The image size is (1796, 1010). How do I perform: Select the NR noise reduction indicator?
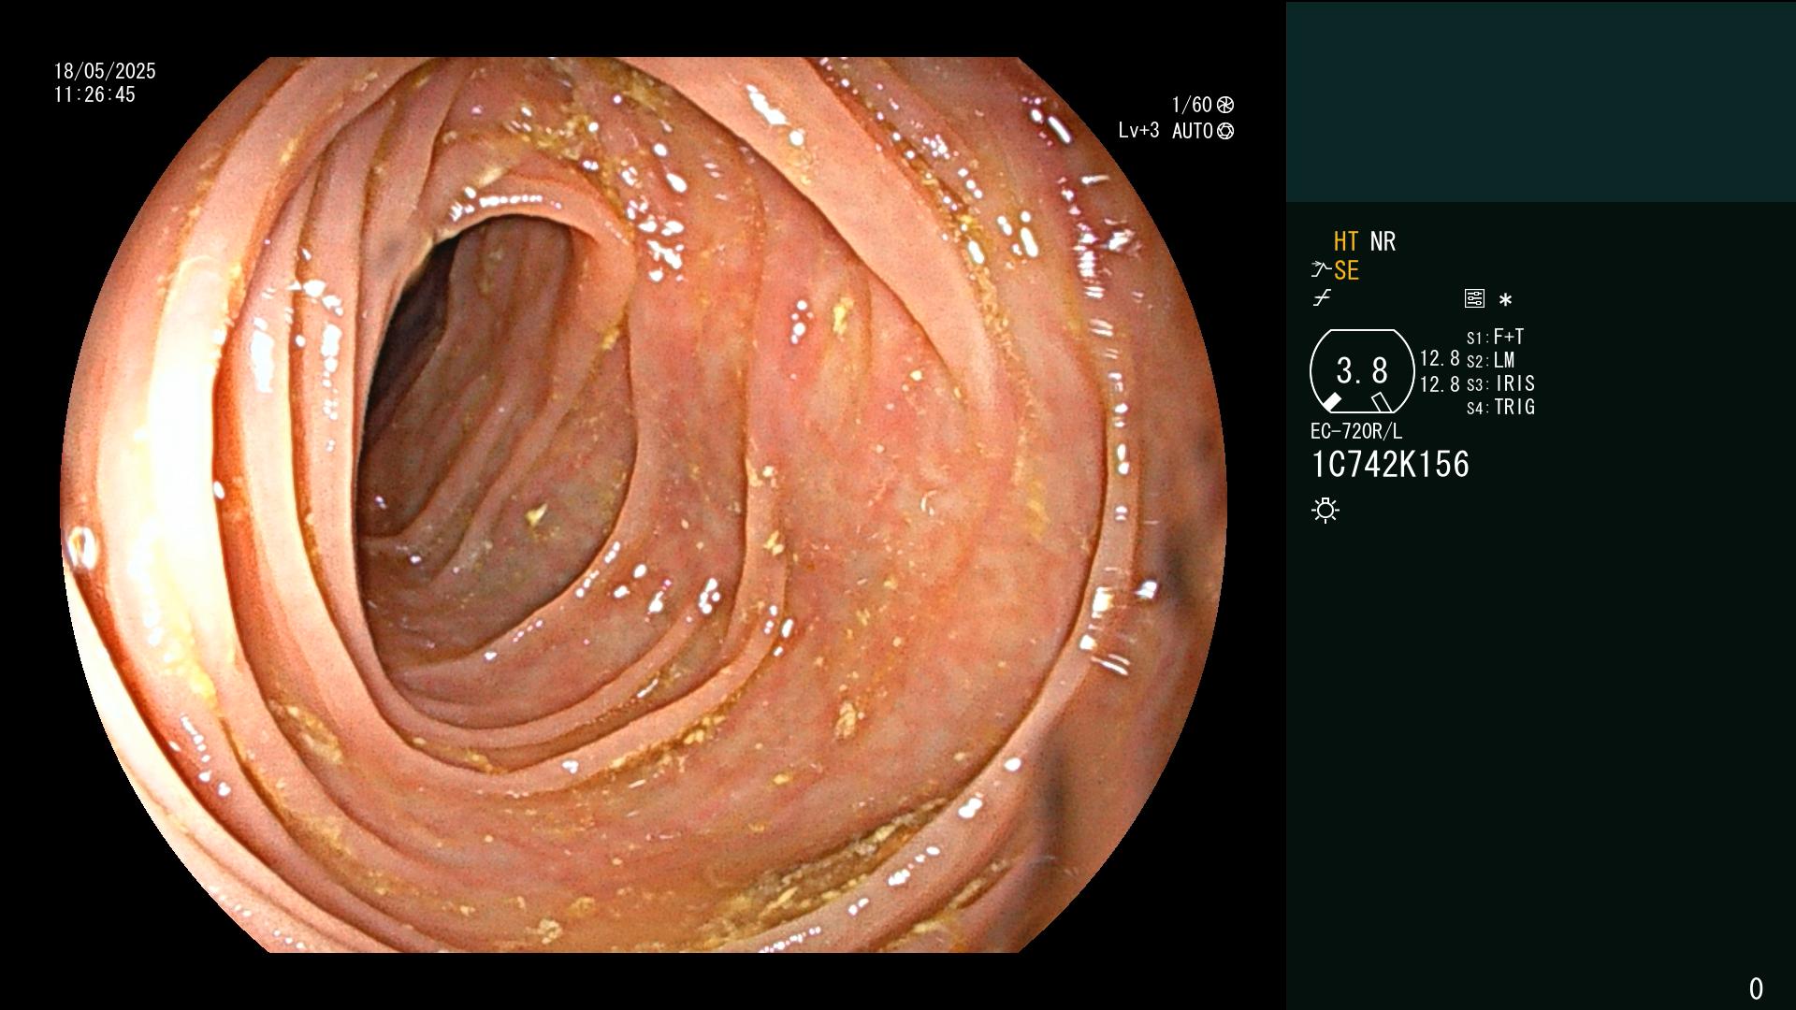1383,241
